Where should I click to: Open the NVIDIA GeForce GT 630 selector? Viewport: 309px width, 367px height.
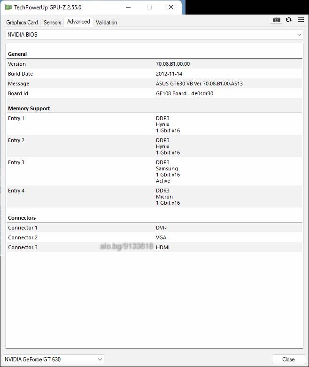click(x=54, y=359)
